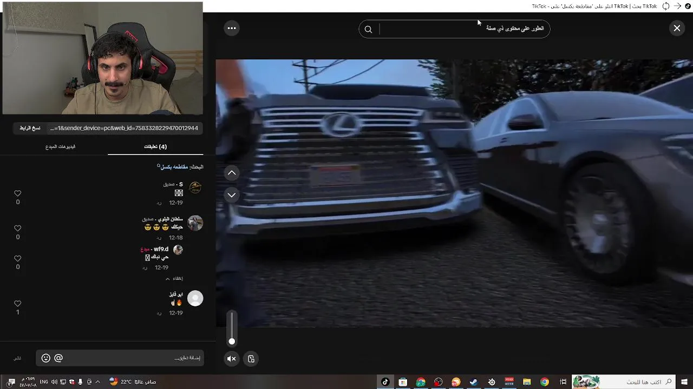Like the comment by سلطان البلوي
Screen dimensions: 693x389
[x=17, y=229]
